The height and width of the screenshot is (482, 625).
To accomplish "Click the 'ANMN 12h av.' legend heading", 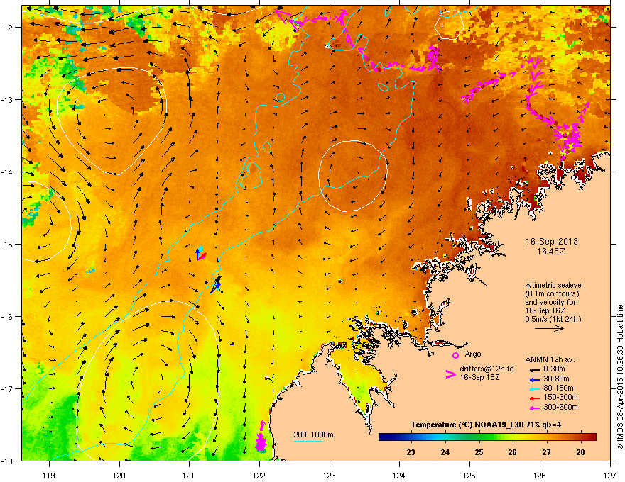I will [550, 359].
